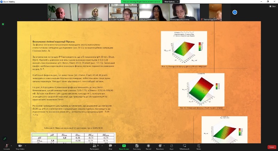278x151 pixels.
Task: Open the meeting Summary
Action: tap(137, 147)
